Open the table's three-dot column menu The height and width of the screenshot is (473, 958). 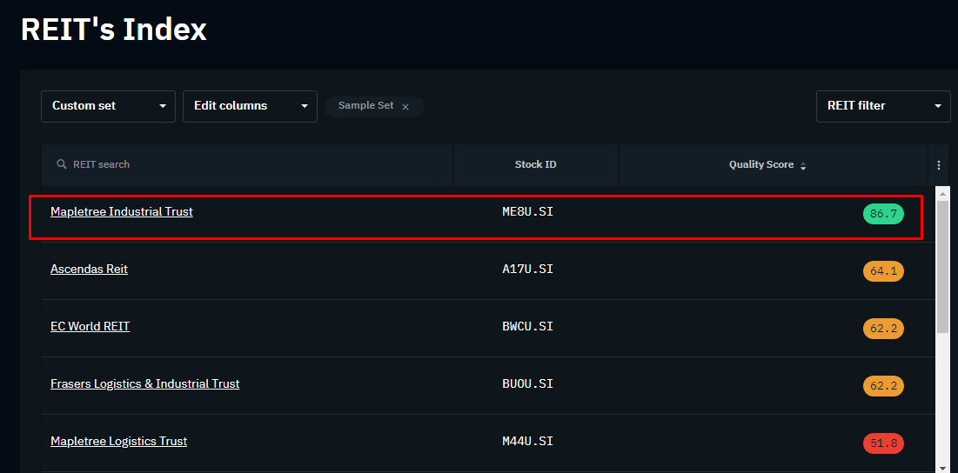[939, 165]
